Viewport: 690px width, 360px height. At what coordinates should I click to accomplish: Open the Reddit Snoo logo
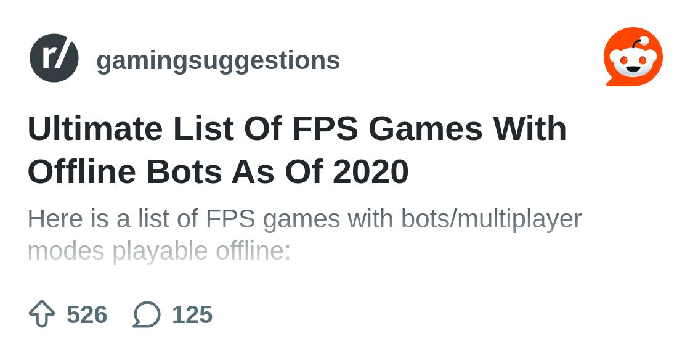pyautogui.click(x=633, y=57)
